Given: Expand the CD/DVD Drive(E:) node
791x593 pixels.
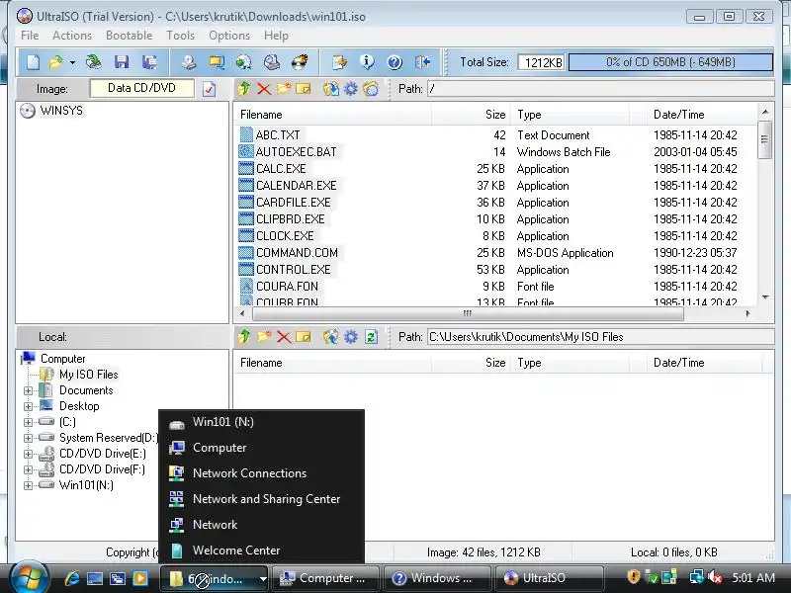Looking at the screenshot, I should [x=29, y=454].
